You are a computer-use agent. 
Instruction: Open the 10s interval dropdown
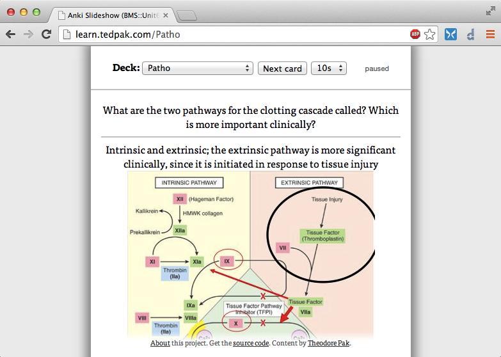tap(328, 68)
